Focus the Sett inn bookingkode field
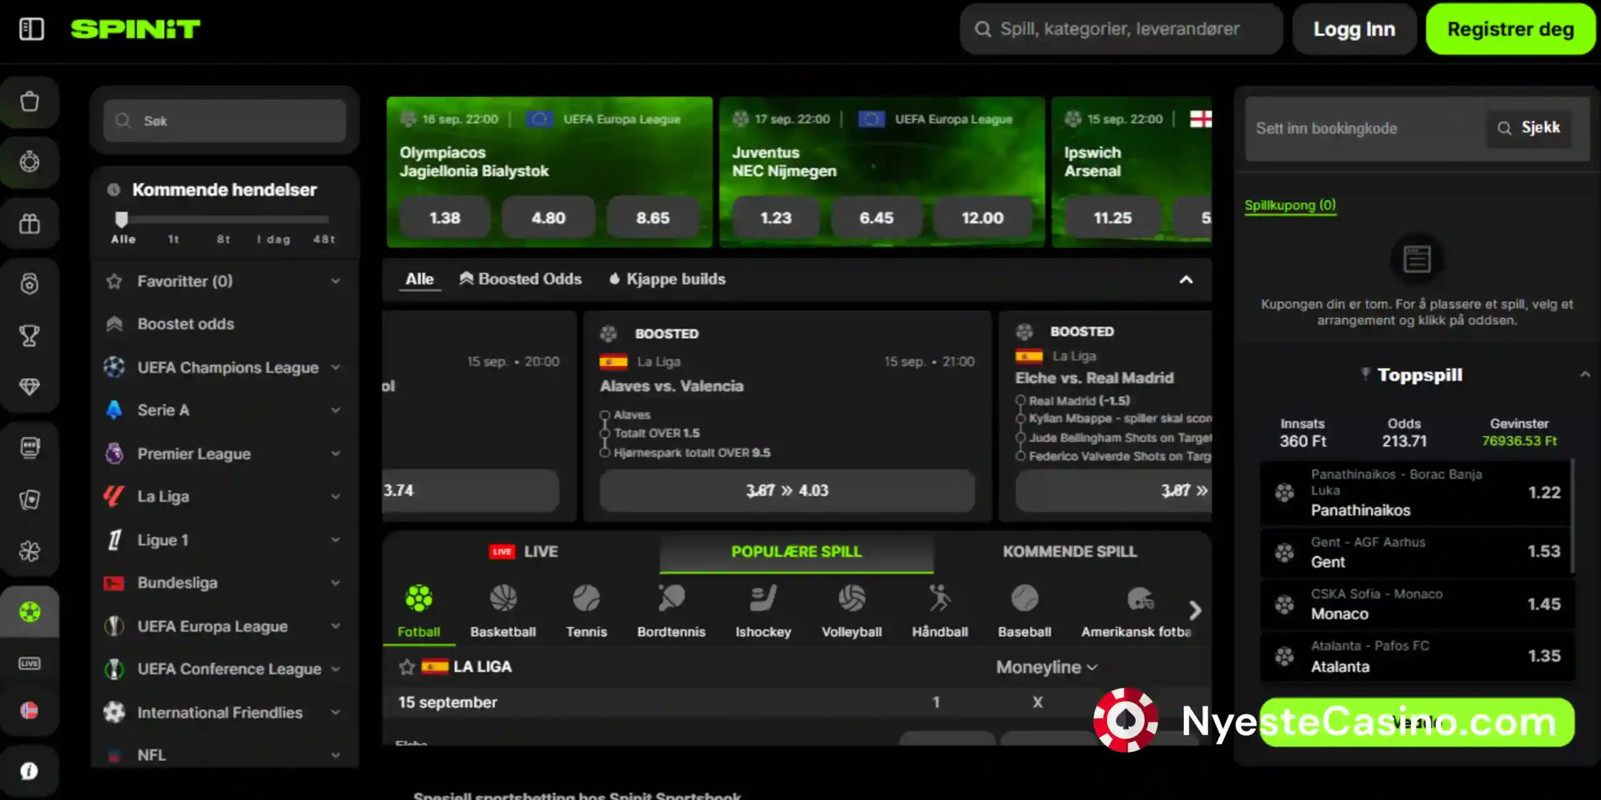 [x=1366, y=128]
